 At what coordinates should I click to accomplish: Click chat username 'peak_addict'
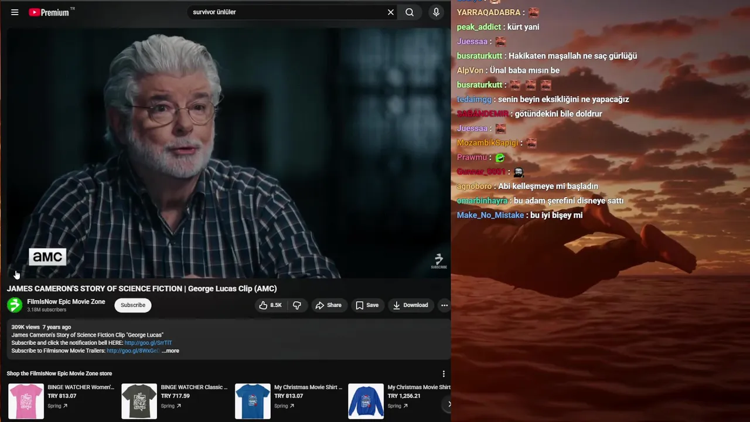pos(479,27)
